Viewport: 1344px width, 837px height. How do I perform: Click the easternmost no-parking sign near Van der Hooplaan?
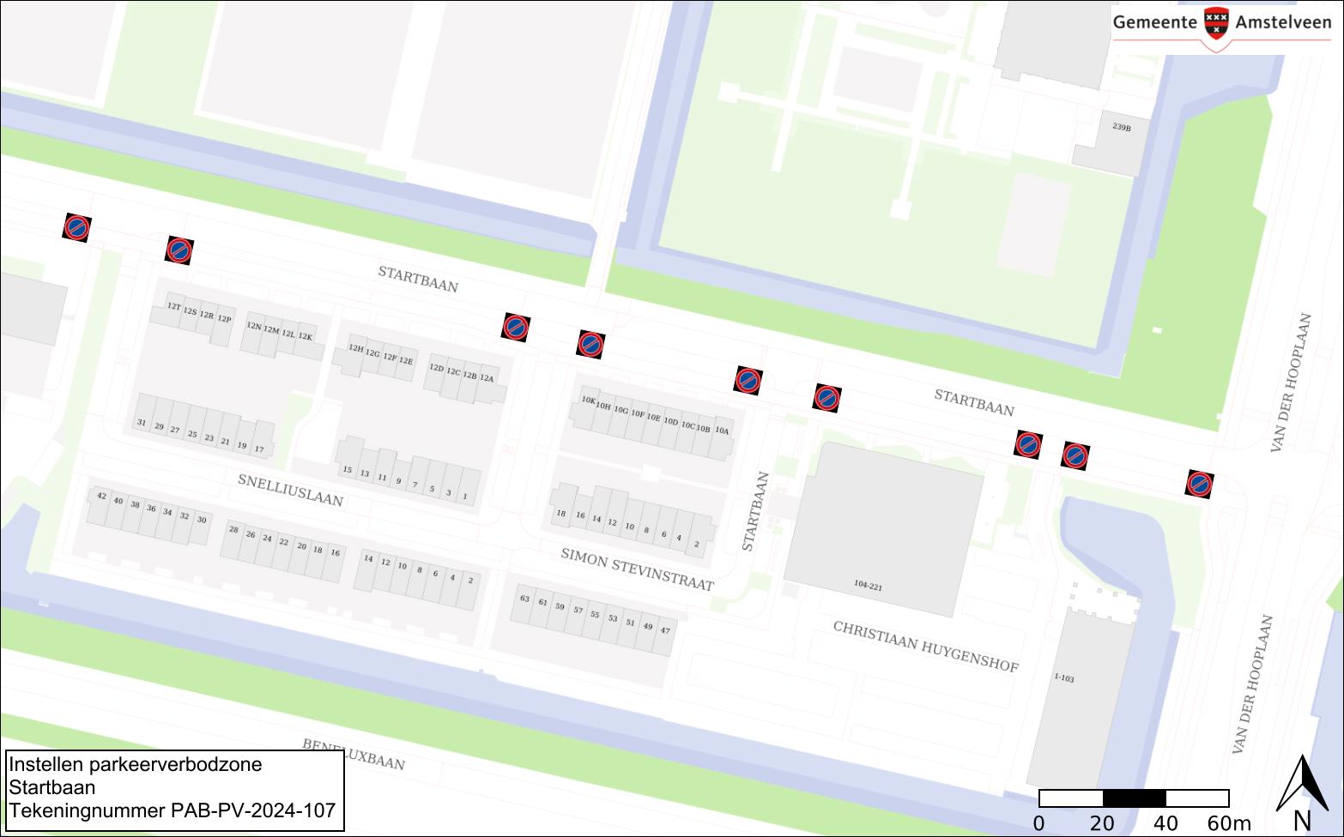(1200, 484)
